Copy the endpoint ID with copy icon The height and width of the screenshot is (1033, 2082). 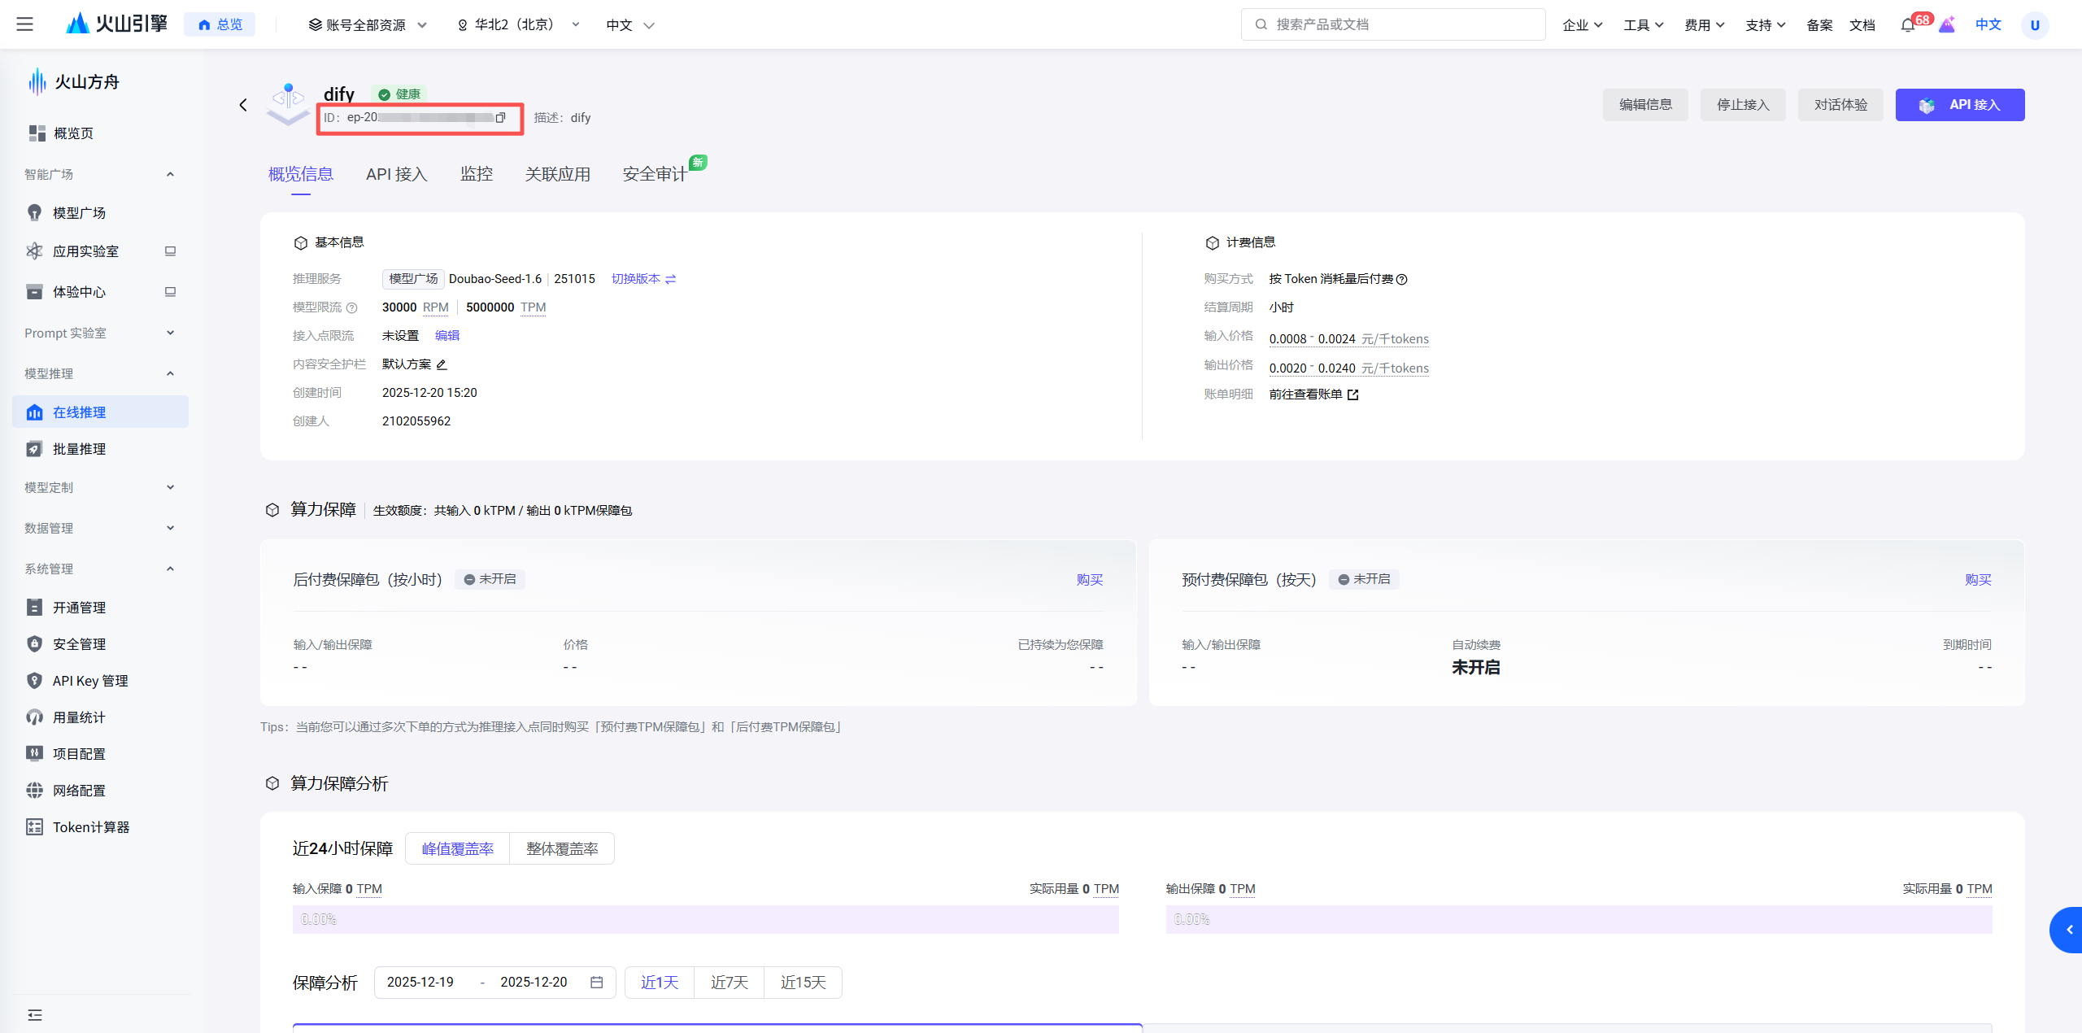tap(500, 117)
